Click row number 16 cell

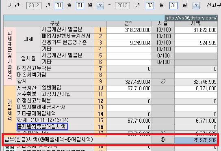(x=100, y=127)
